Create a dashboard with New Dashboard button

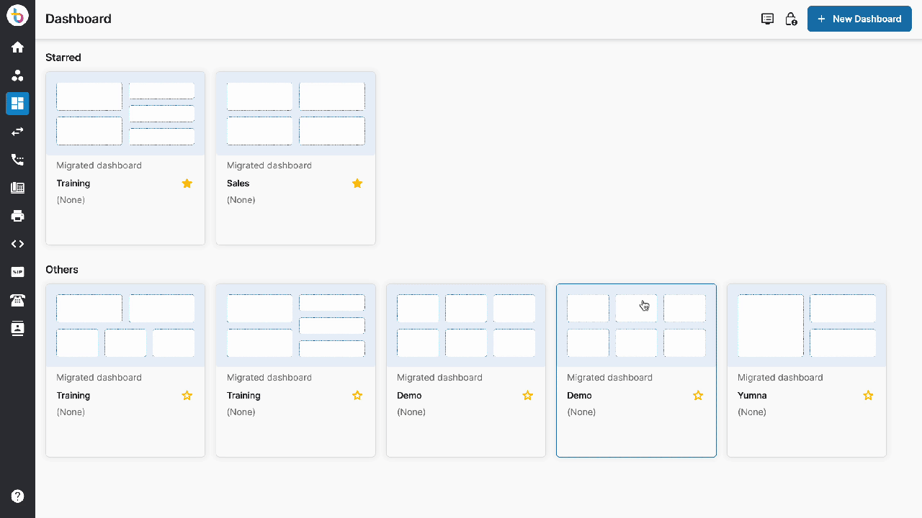pyautogui.click(x=859, y=19)
